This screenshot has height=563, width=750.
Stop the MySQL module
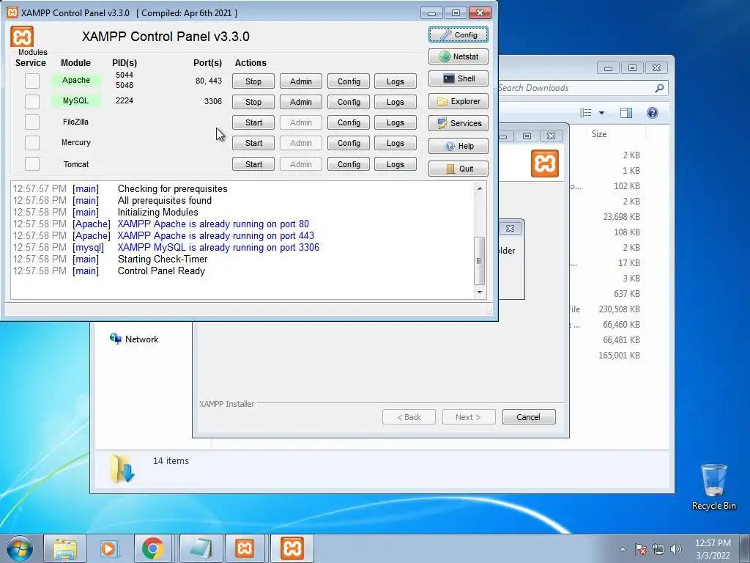(253, 102)
